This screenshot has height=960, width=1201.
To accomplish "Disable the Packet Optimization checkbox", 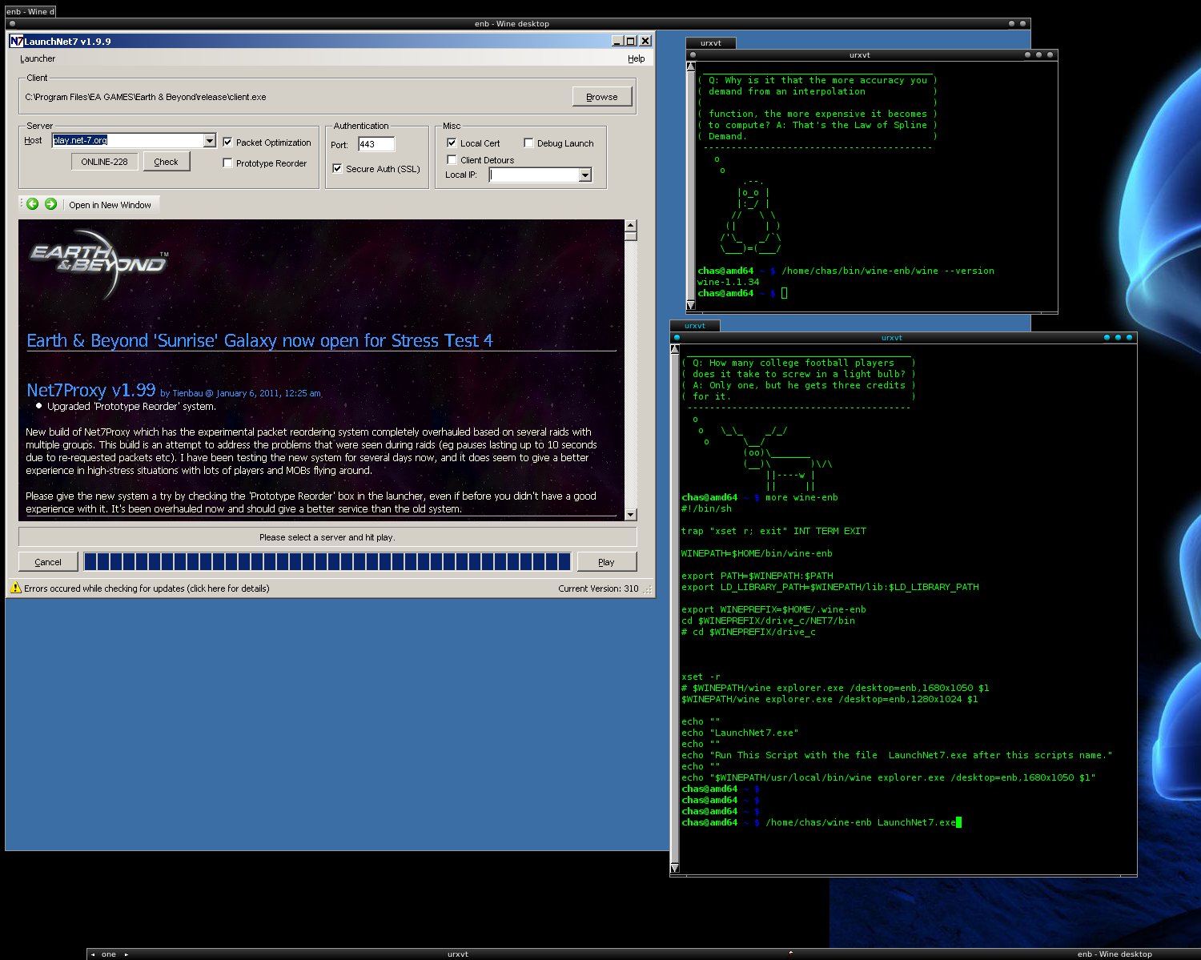I will pyautogui.click(x=228, y=143).
